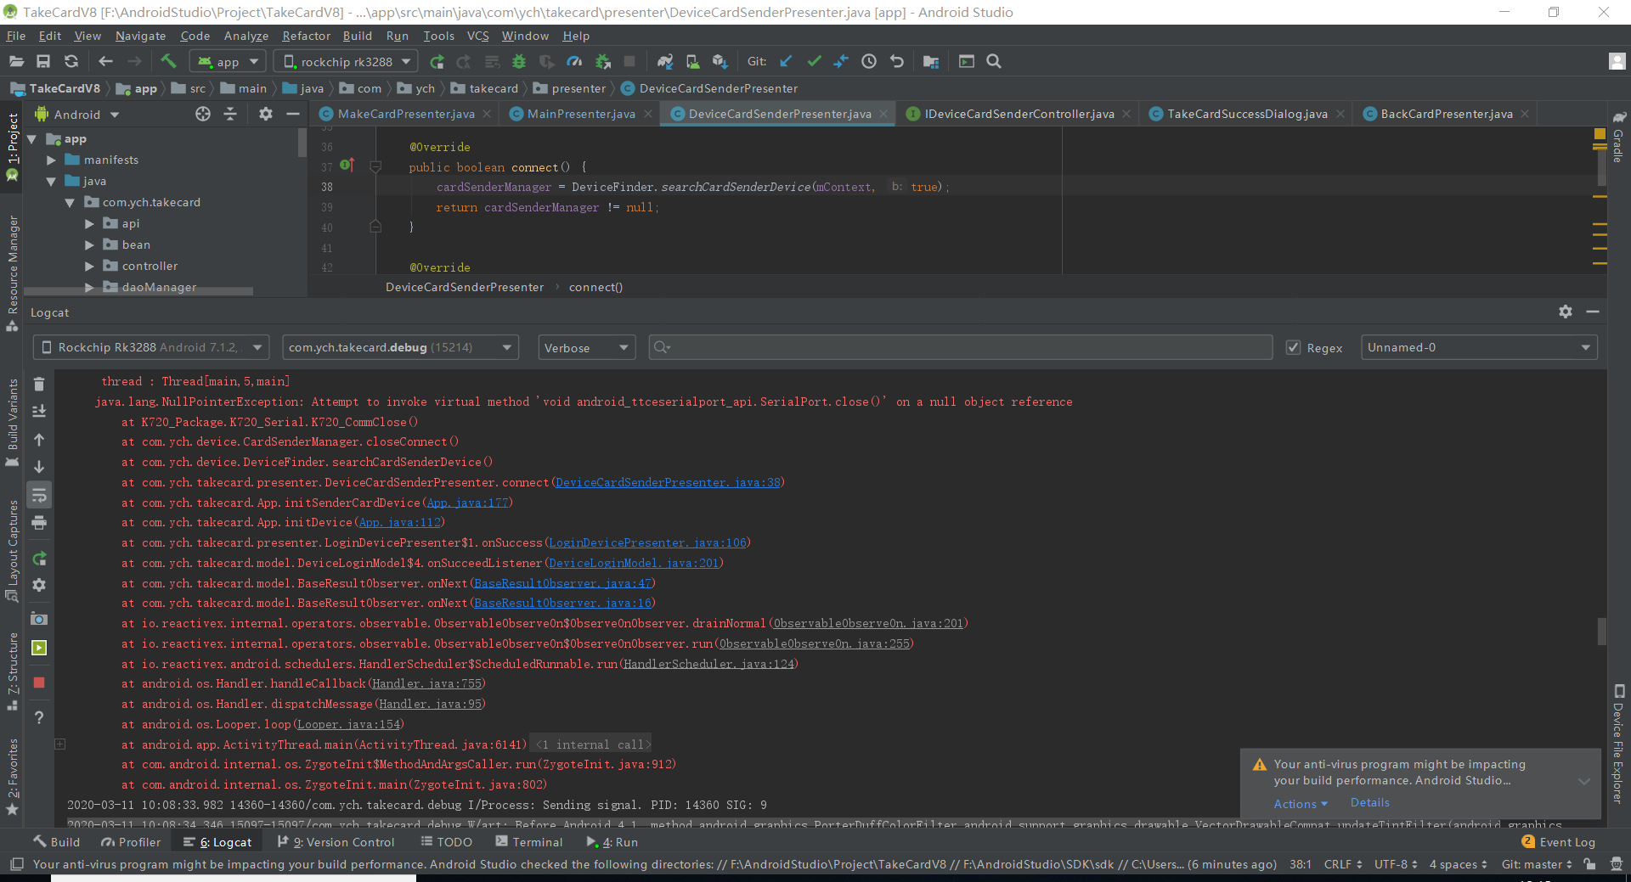Toggle the Regex checkbox
Image resolution: width=1631 pixels, height=882 pixels.
tap(1293, 348)
